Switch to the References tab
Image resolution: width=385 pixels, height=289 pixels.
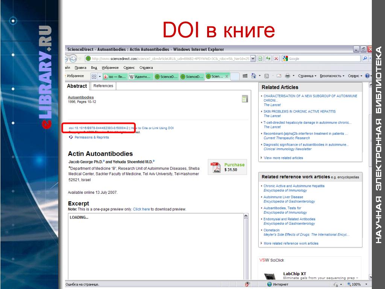point(103,86)
